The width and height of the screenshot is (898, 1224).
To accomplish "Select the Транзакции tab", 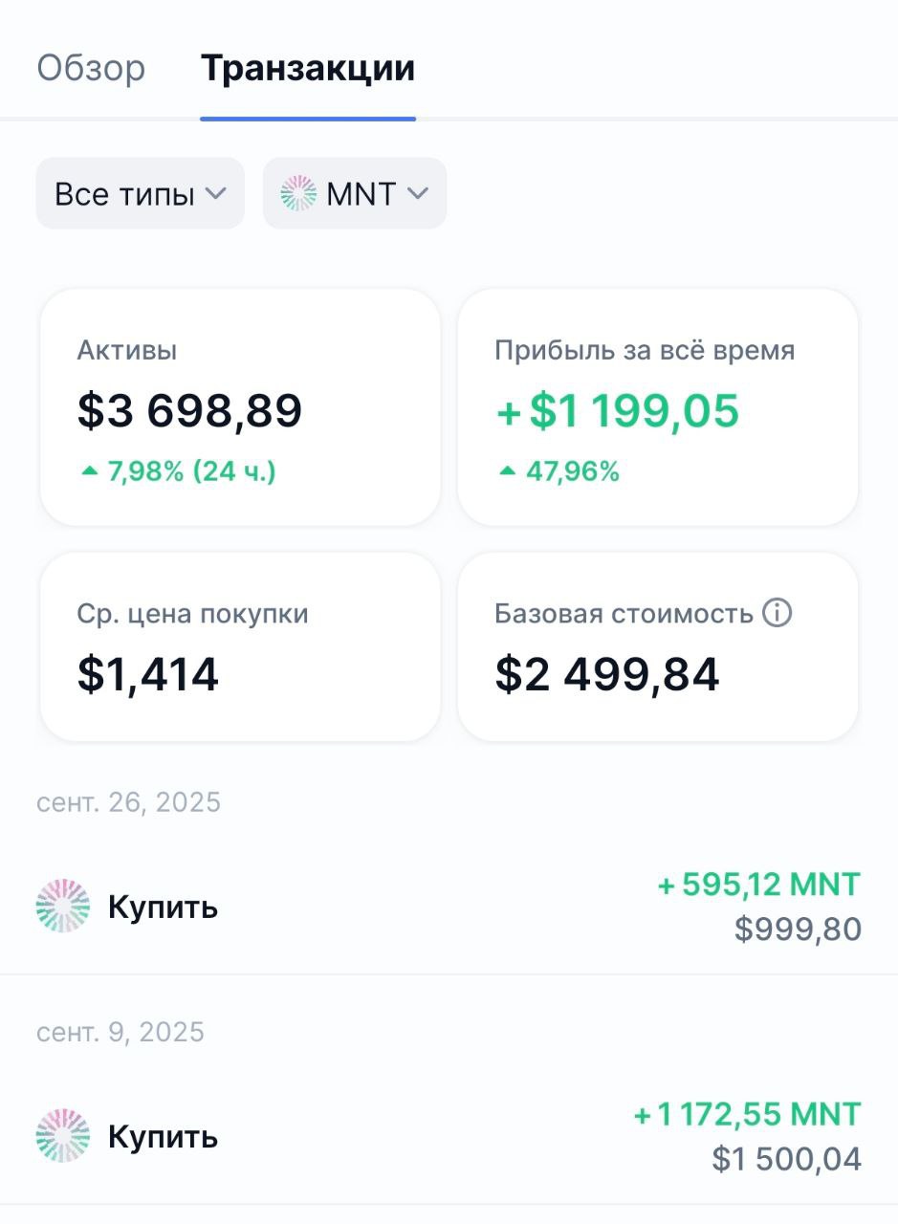I will (307, 69).
